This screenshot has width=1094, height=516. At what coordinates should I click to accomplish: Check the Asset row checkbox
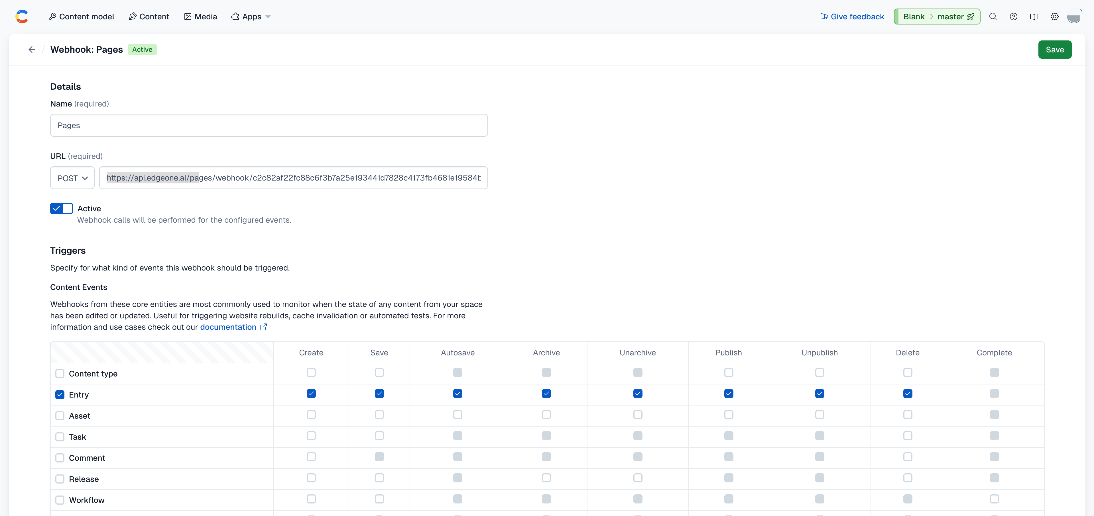[60, 416]
